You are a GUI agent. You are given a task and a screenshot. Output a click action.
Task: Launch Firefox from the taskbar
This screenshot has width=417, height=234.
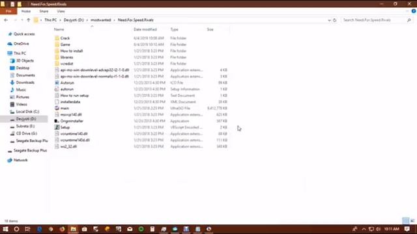(x=62, y=229)
